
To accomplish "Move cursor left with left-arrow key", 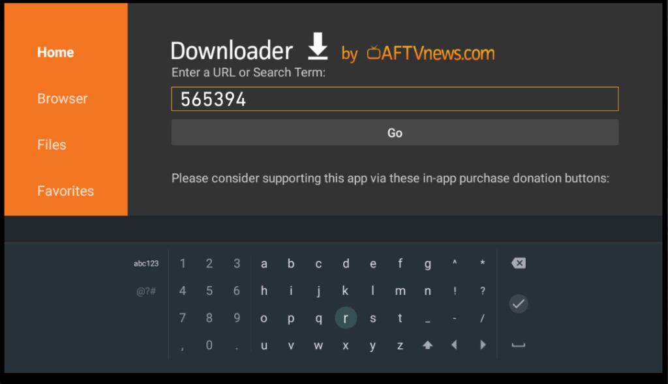I will coord(455,345).
